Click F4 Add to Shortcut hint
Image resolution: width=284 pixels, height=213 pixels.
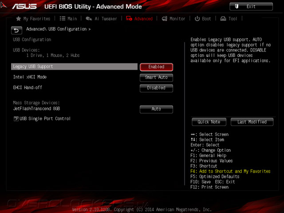230,171
